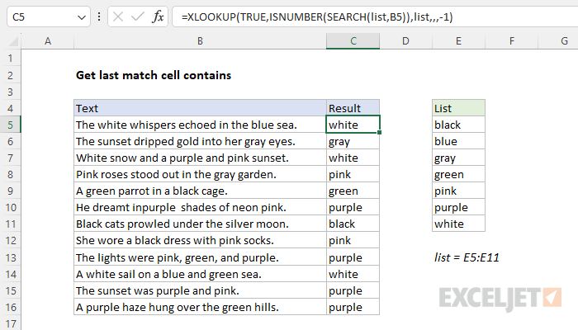Click the fill handle on cell C5
The width and height of the screenshot is (578, 330).
379,132
